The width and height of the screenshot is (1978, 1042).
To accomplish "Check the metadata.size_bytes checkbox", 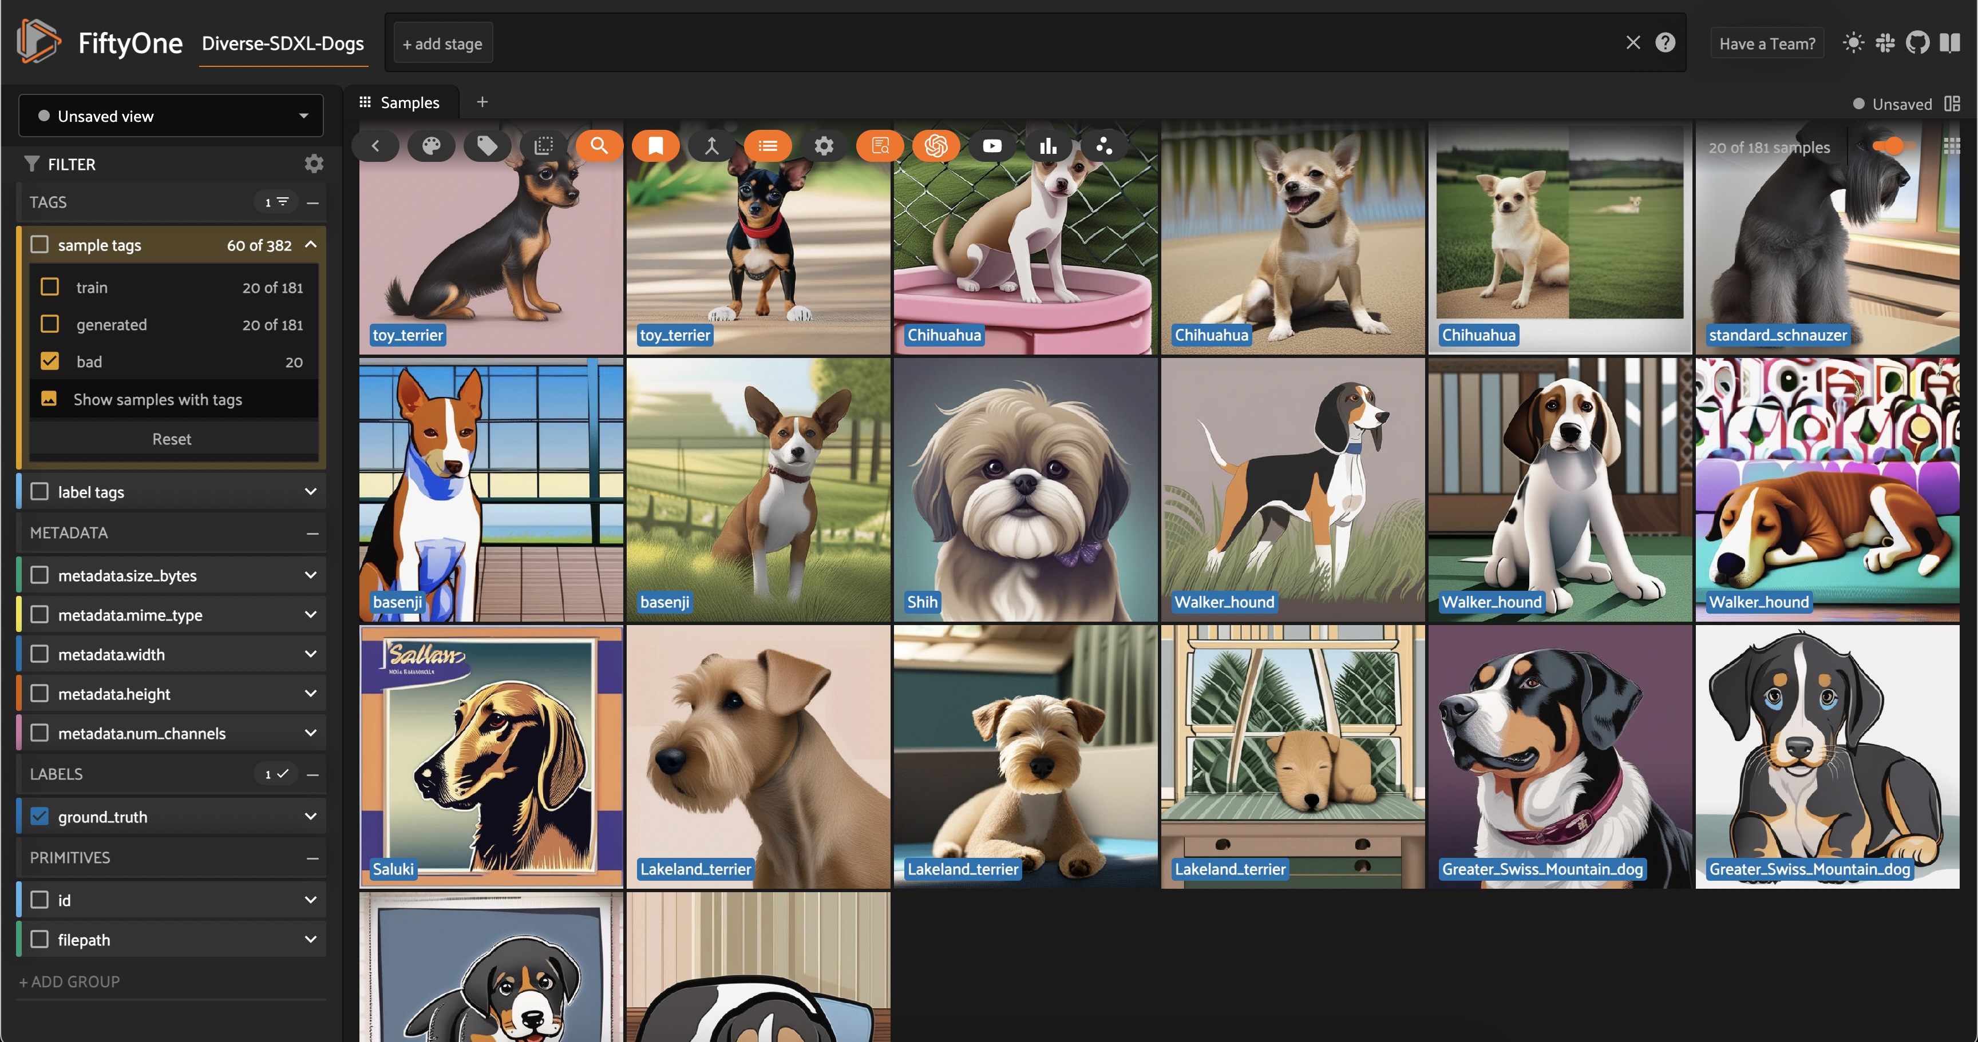I will coord(39,575).
